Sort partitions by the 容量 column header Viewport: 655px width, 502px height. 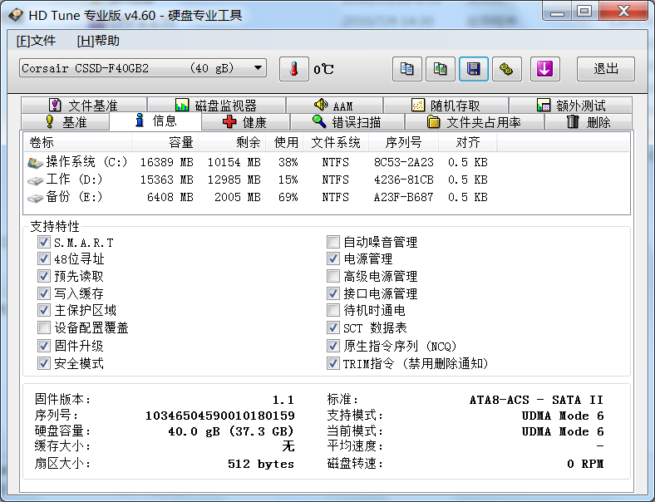tap(180, 142)
